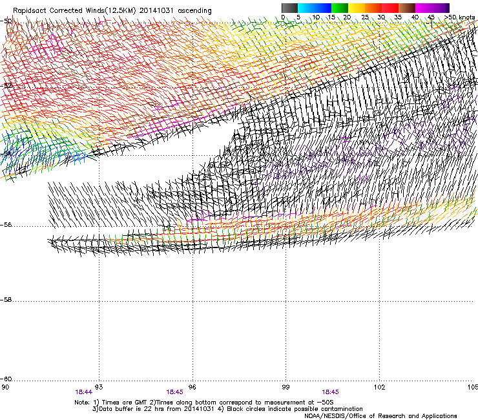Viewport: 478px width, 420px height.
Task: Click the '18:45' time label near longitude 96
Action: pos(174,392)
